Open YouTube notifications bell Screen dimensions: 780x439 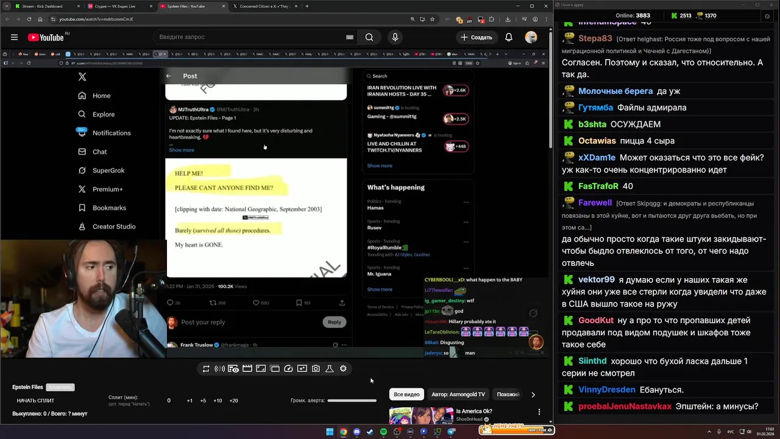click(x=509, y=37)
